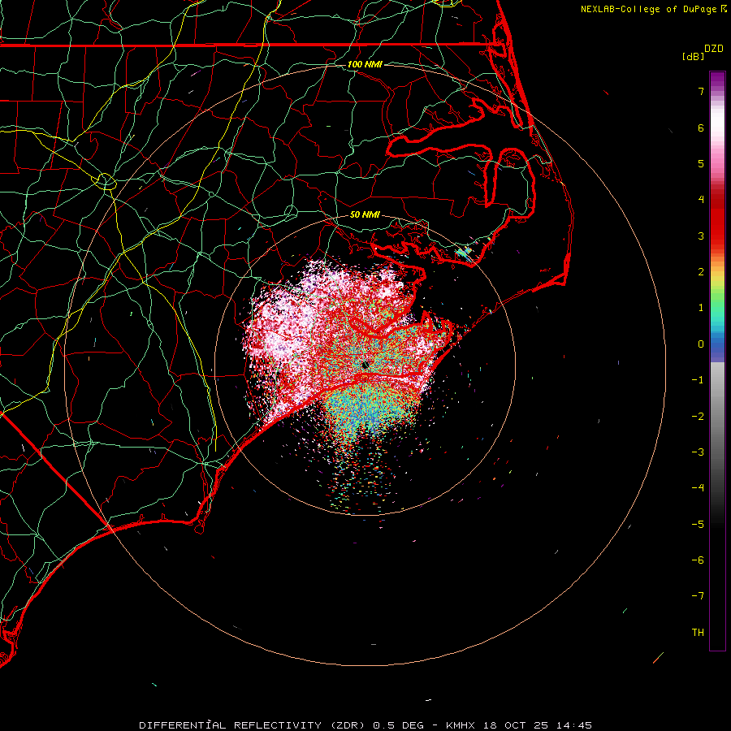Screen dimensions: 731x731
Task: Click the "100 NMI" range ring label
Action: pos(365,64)
